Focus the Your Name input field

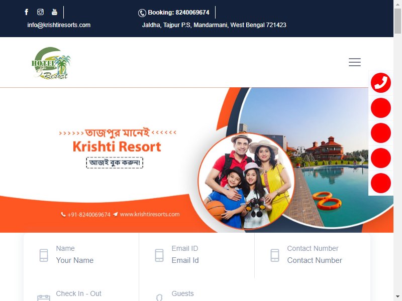coord(74,260)
